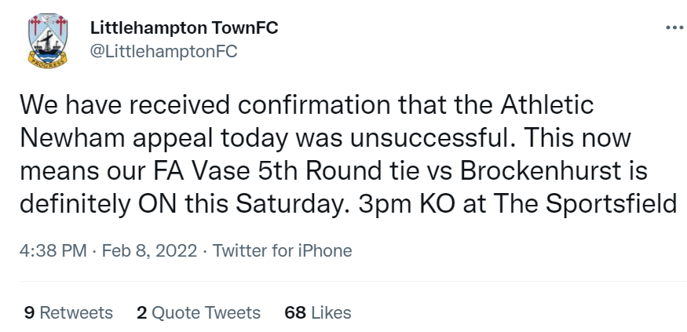The width and height of the screenshot is (687, 332).
Task: Open the 4:38 PM timestamp link
Action: click(53, 251)
